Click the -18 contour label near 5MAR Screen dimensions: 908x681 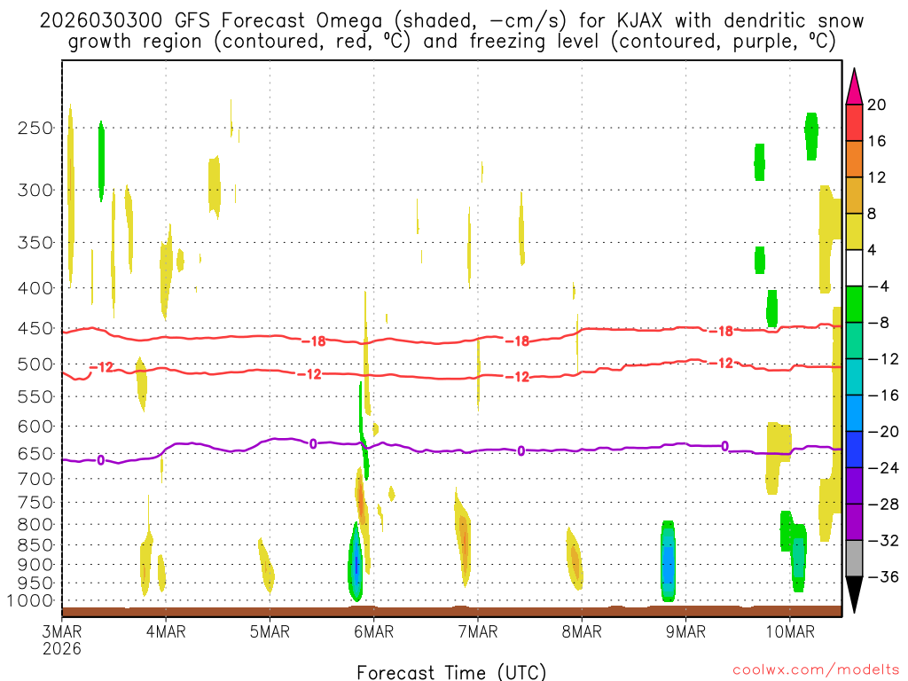coord(314,341)
